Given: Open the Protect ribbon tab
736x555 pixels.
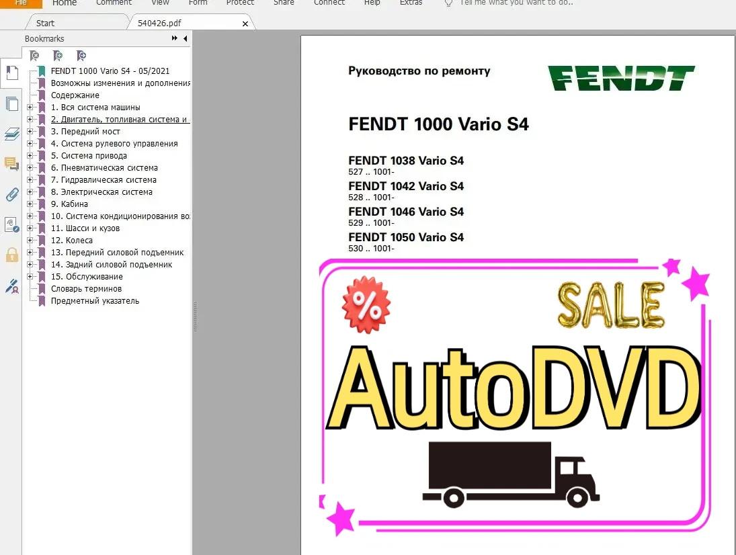Looking at the screenshot, I should pyautogui.click(x=240, y=3).
